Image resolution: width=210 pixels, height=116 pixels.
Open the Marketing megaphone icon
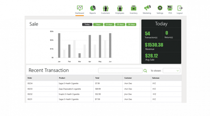click(x=147, y=8)
